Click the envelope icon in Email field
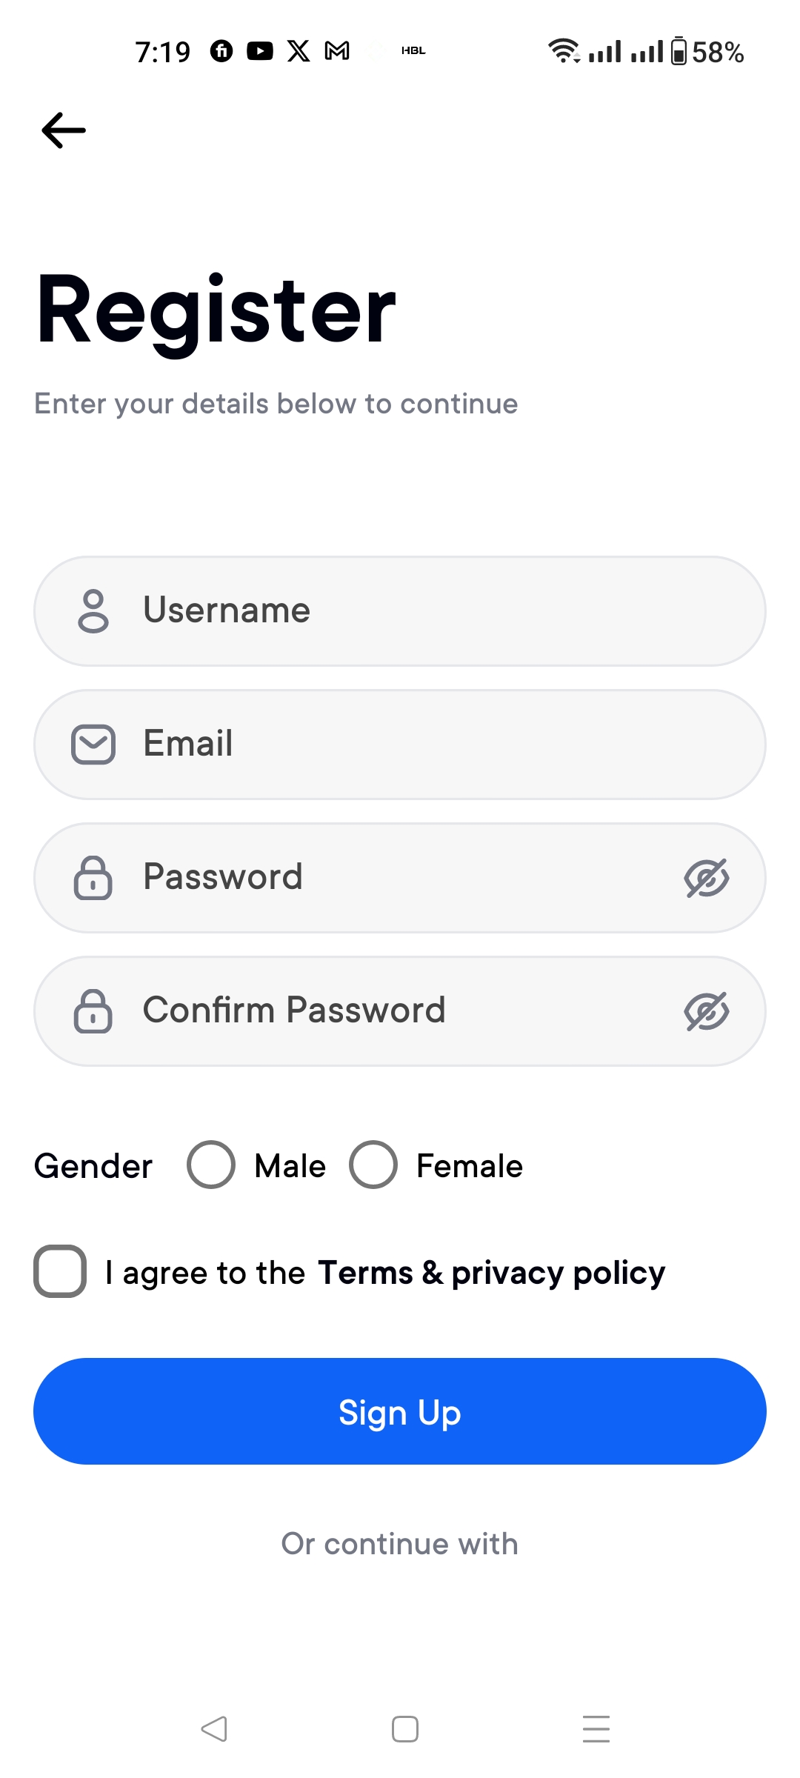This screenshot has height=1778, width=800. pos(93,745)
